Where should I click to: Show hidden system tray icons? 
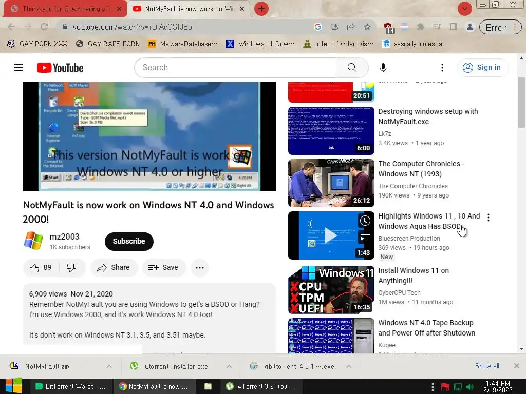click(433, 387)
